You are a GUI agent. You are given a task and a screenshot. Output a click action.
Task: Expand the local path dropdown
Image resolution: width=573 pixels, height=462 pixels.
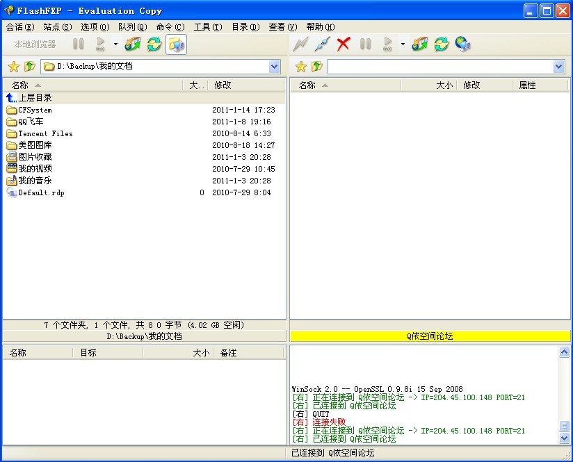pyautogui.click(x=275, y=67)
